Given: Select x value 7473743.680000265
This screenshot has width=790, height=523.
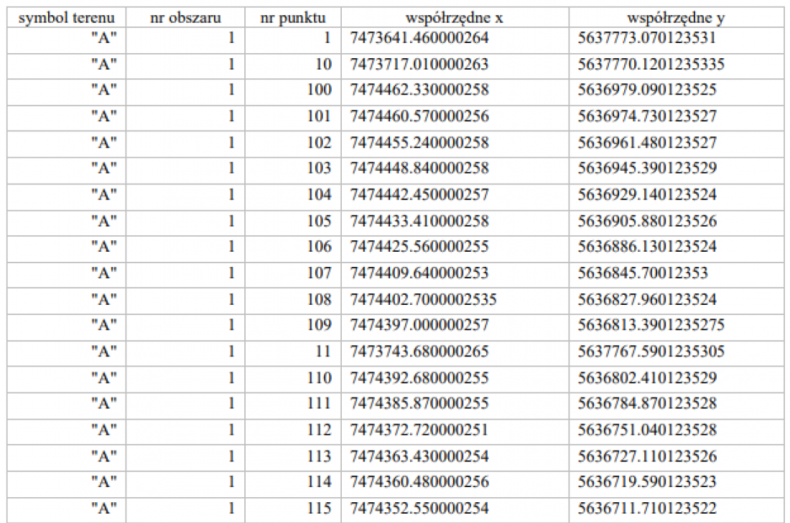Looking at the screenshot, I should pyautogui.click(x=419, y=352).
